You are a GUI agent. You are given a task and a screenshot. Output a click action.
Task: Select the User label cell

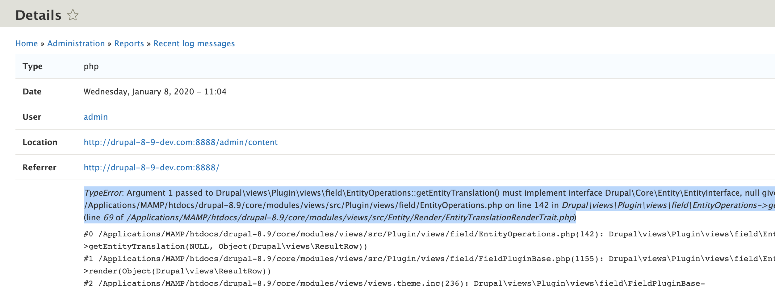(32, 117)
